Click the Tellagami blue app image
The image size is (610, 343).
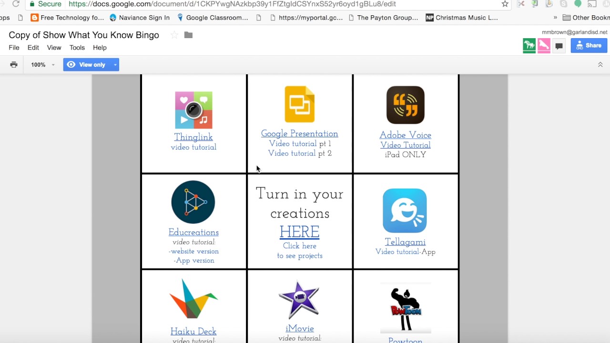pyautogui.click(x=405, y=211)
